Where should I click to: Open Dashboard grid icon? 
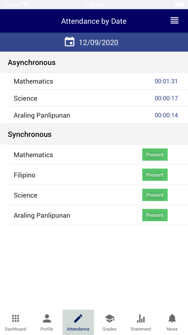coord(16,319)
